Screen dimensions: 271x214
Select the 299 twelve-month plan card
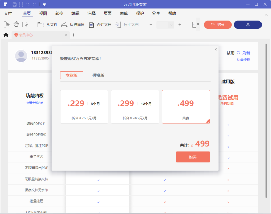pos(135,106)
